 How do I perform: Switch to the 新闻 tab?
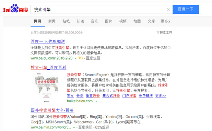coord(52,21)
